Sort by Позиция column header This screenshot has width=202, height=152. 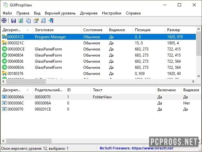tap(149, 30)
